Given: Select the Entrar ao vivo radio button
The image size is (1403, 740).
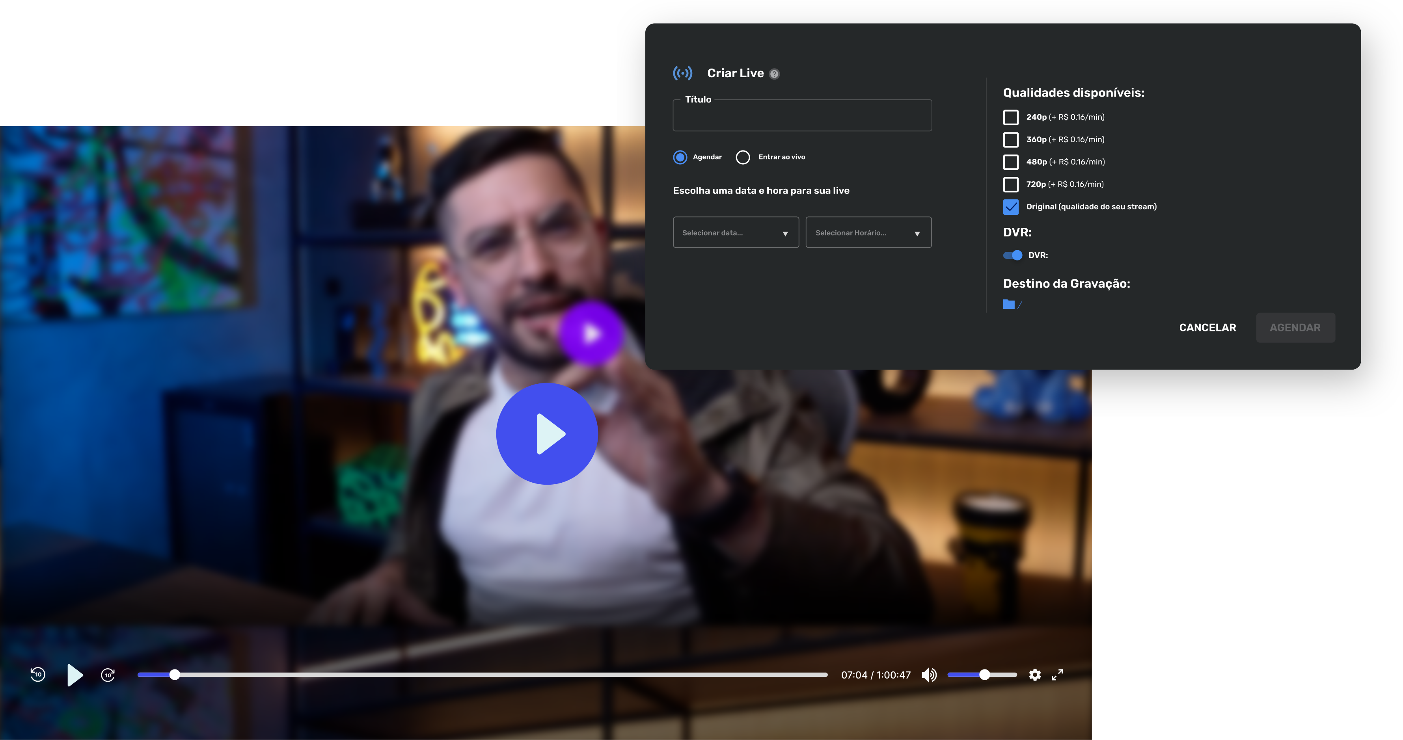Looking at the screenshot, I should click(x=743, y=157).
